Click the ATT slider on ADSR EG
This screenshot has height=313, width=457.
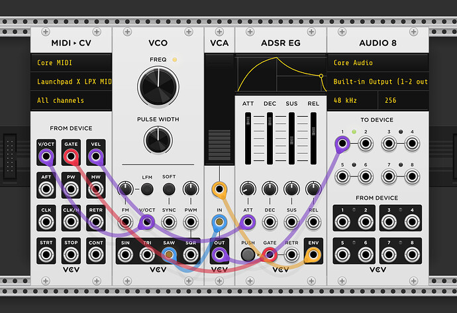[248, 139]
